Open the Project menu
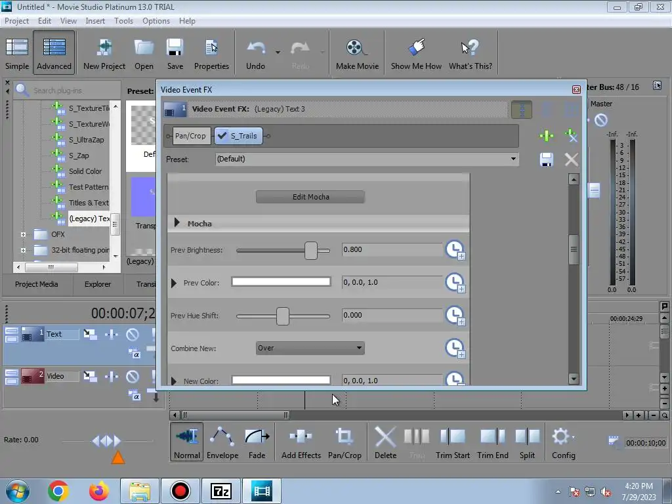This screenshot has height=504, width=672. point(16,20)
